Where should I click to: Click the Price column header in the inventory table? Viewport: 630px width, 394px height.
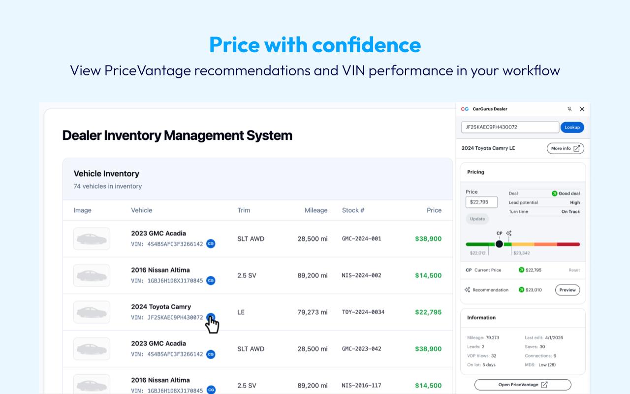pyautogui.click(x=434, y=210)
